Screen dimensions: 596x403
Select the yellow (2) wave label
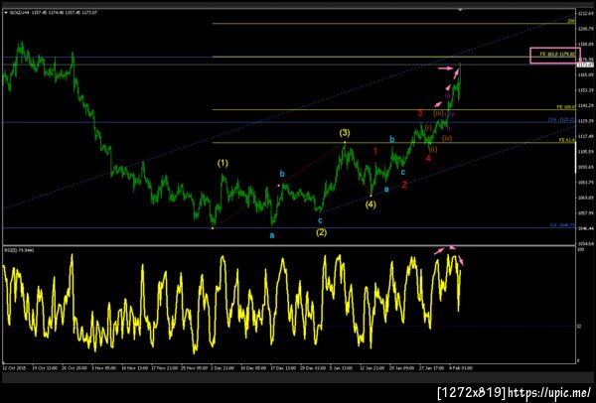tap(321, 232)
